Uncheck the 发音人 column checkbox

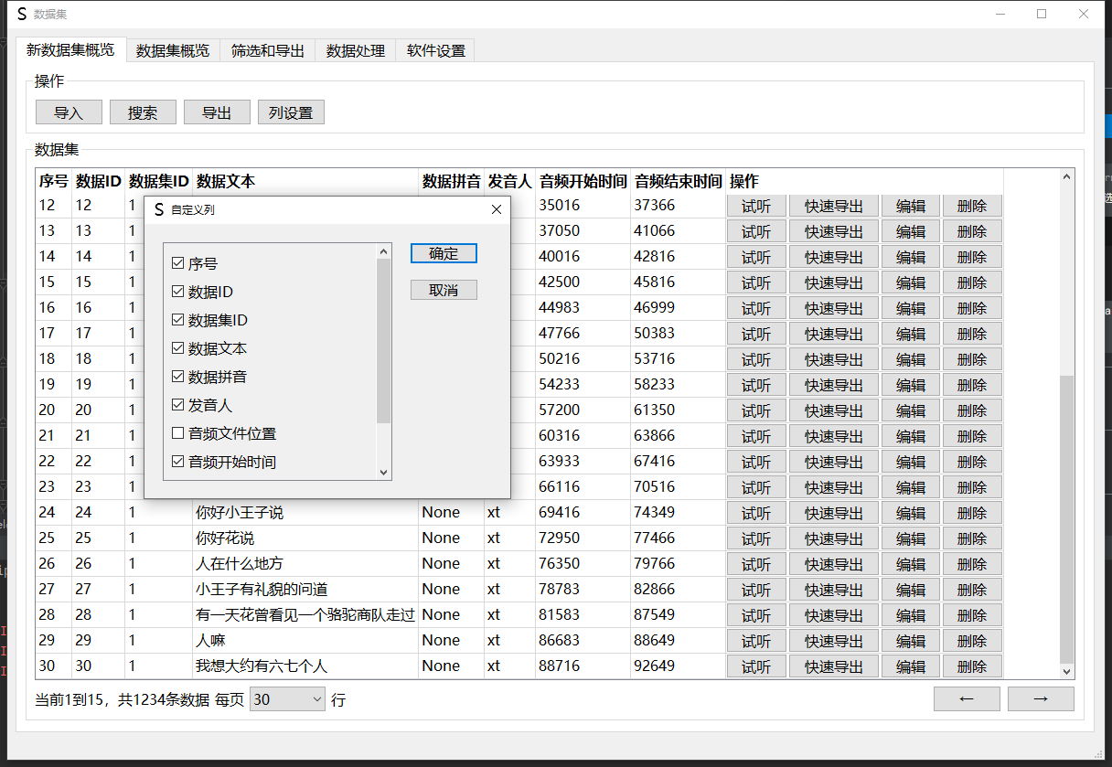[178, 406]
